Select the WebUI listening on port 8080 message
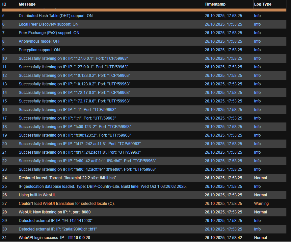 [x=55, y=212]
